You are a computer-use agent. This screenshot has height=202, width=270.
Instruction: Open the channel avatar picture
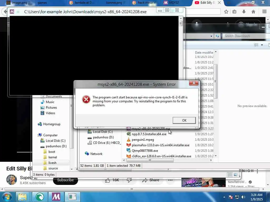click(12, 180)
